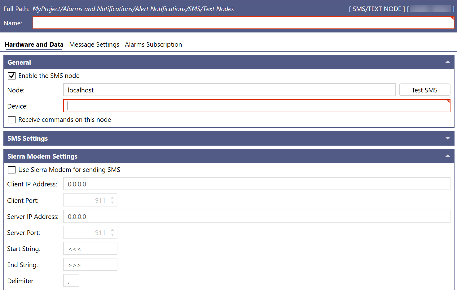
Task: Decrease Server Port using the down arrow
Action: (112, 235)
